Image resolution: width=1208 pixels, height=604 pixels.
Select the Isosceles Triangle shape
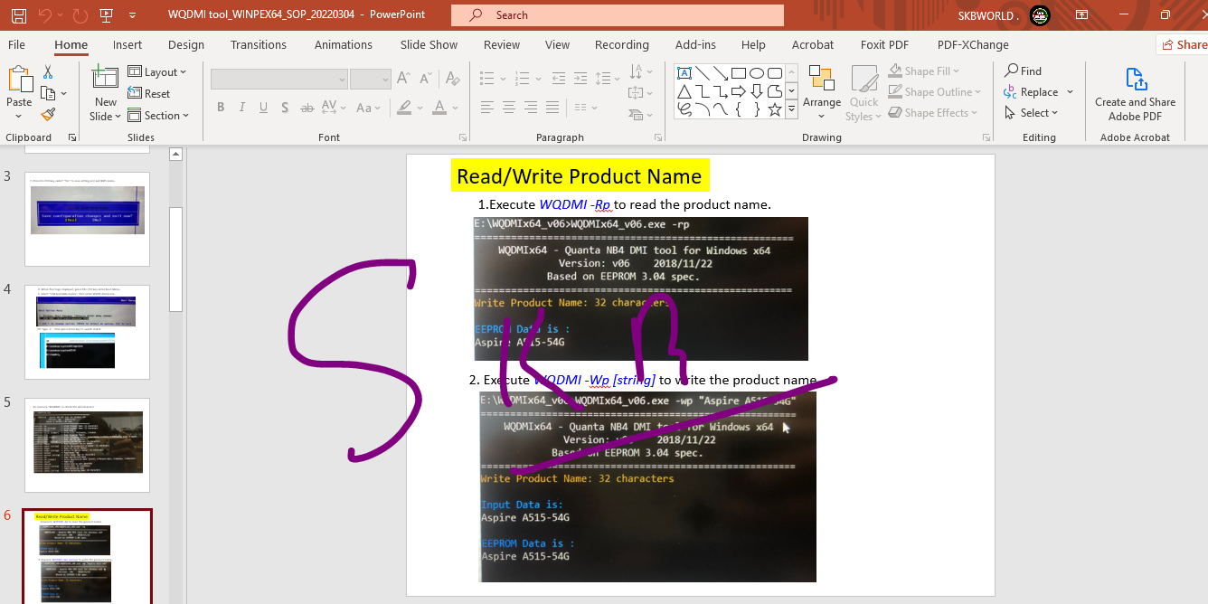pos(684,91)
